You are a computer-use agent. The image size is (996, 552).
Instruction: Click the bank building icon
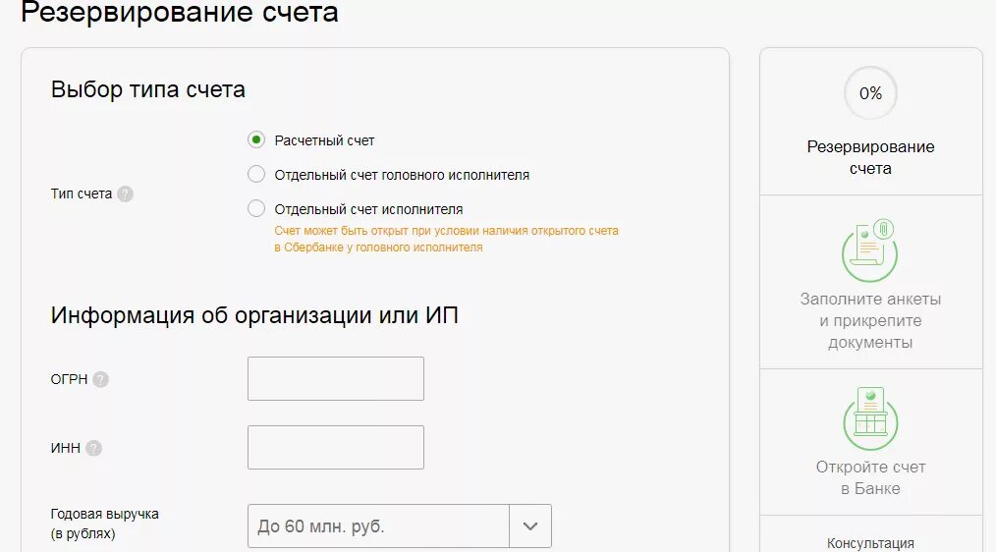point(870,418)
